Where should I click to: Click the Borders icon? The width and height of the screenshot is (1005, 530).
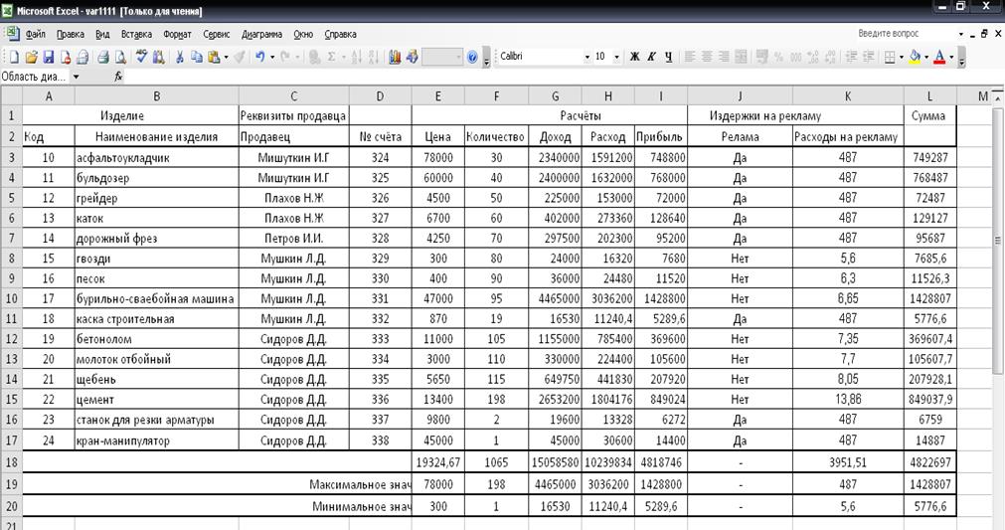click(x=890, y=57)
